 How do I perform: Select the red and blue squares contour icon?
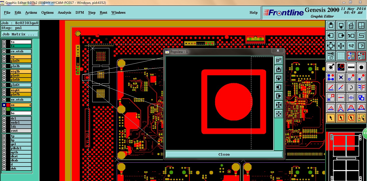click(341, 67)
